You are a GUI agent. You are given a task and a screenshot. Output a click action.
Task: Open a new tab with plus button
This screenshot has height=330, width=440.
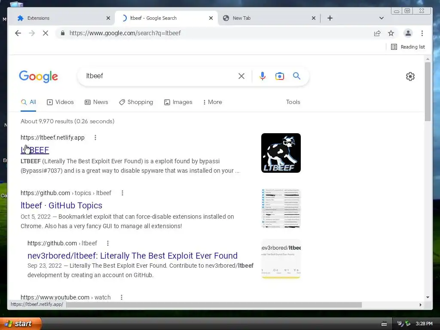(x=330, y=18)
